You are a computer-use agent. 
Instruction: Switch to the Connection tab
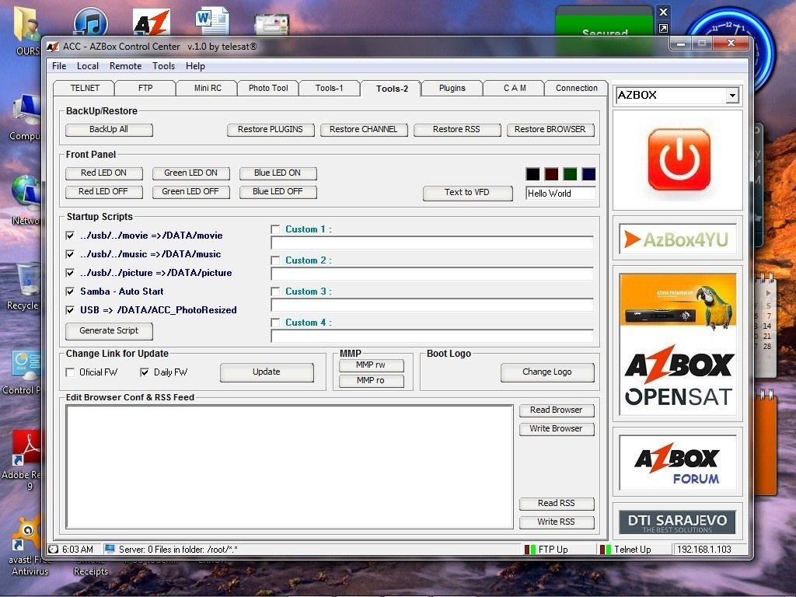pos(576,88)
